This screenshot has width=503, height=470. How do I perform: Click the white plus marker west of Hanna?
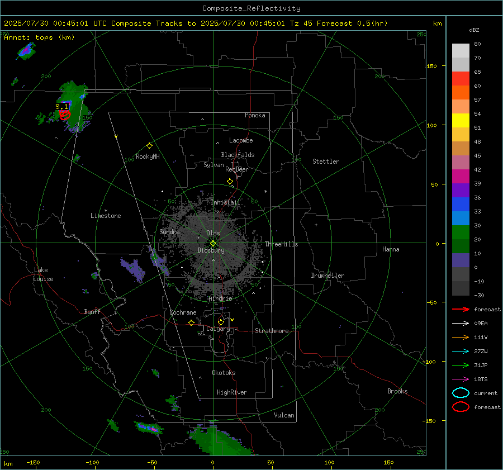pos(316,225)
